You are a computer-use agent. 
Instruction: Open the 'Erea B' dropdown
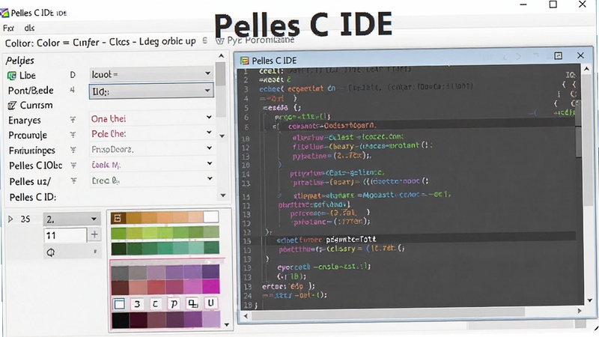pyautogui.click(x=151, y=180)
